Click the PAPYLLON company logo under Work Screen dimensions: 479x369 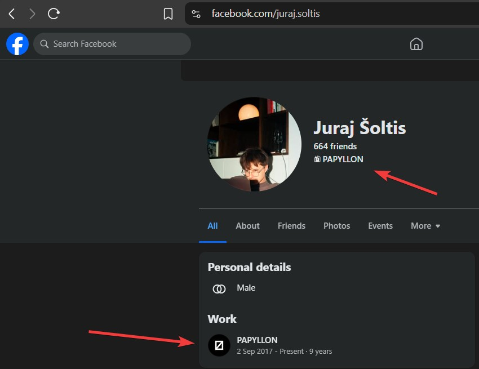[x=219, y=345]
